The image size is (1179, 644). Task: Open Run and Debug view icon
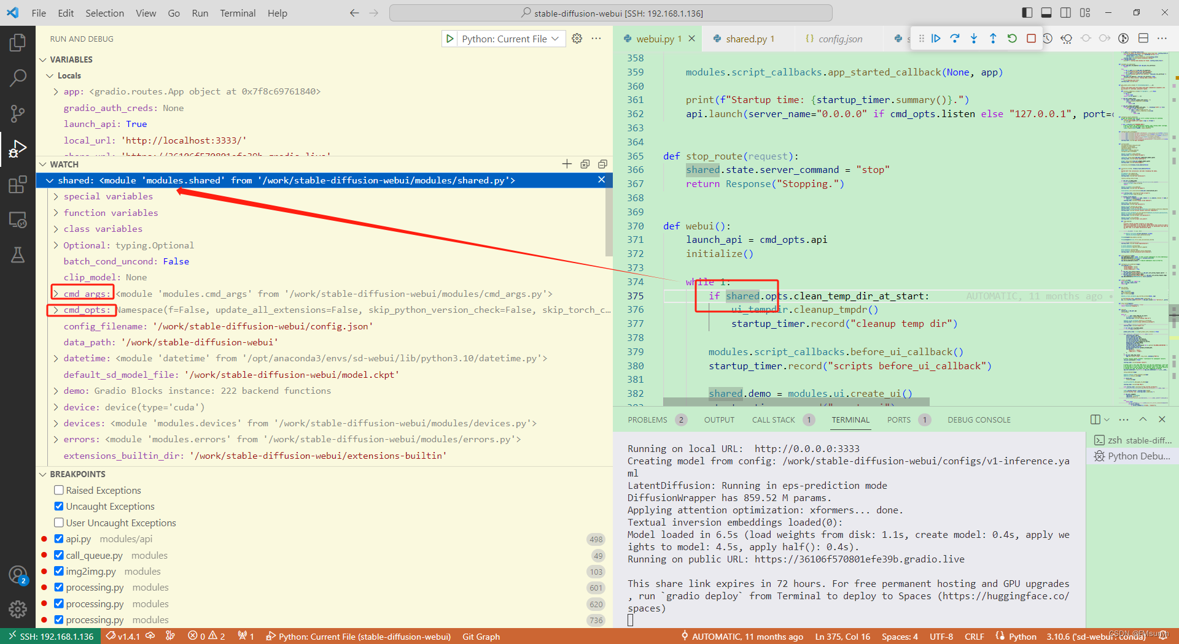[x=18, y=149]
